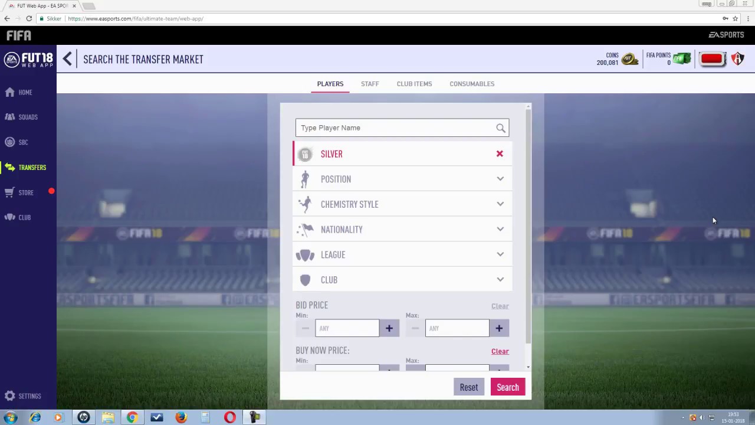Open Opera from taskbar

(x=230, y=417)
